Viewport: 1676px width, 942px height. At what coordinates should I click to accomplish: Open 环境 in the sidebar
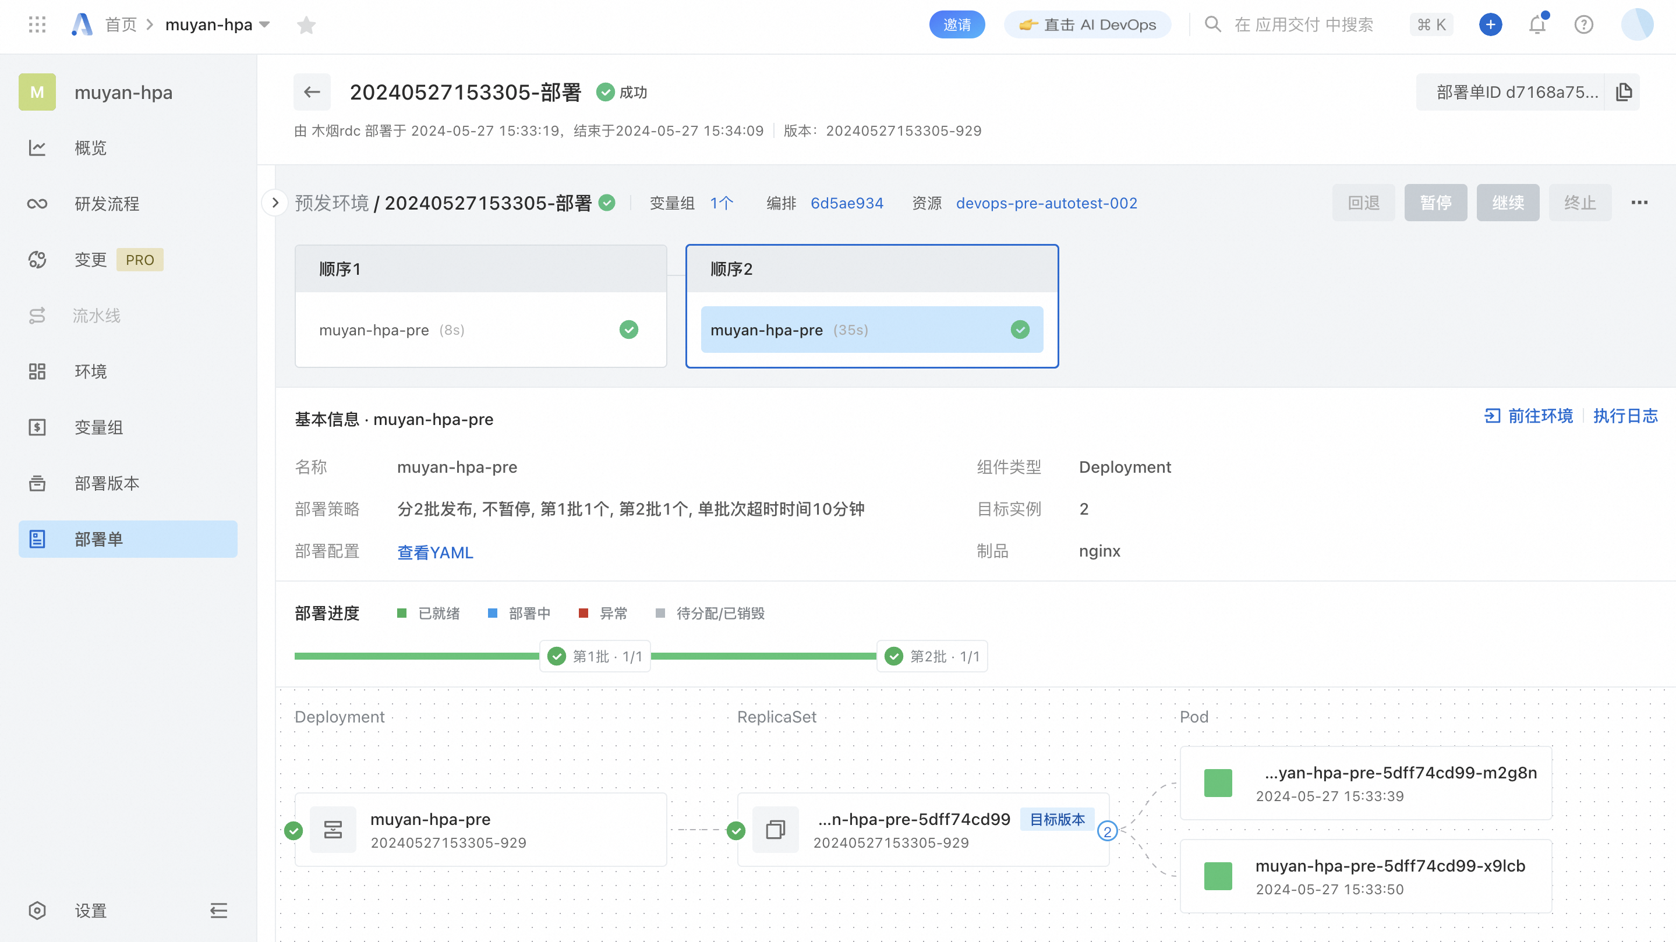128,371
